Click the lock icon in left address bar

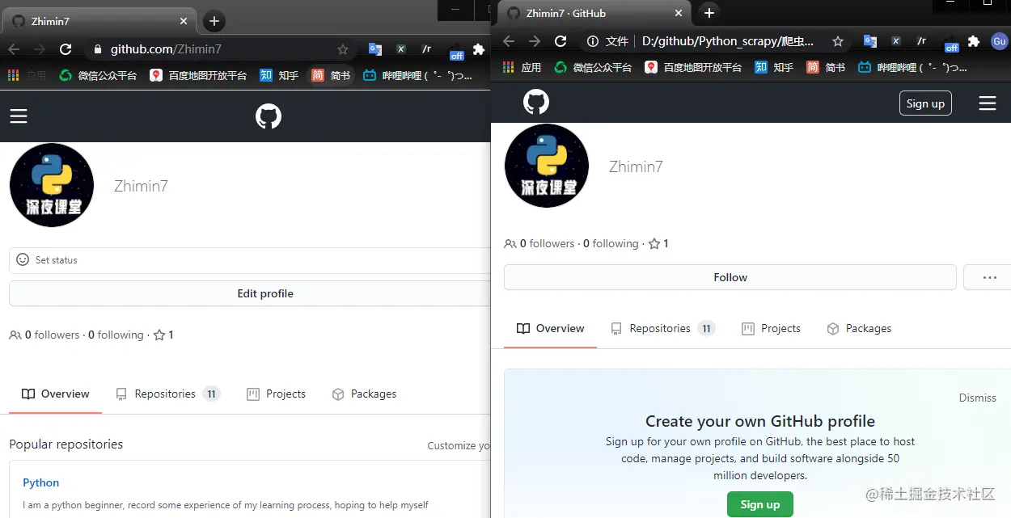[x=99, y=49]
